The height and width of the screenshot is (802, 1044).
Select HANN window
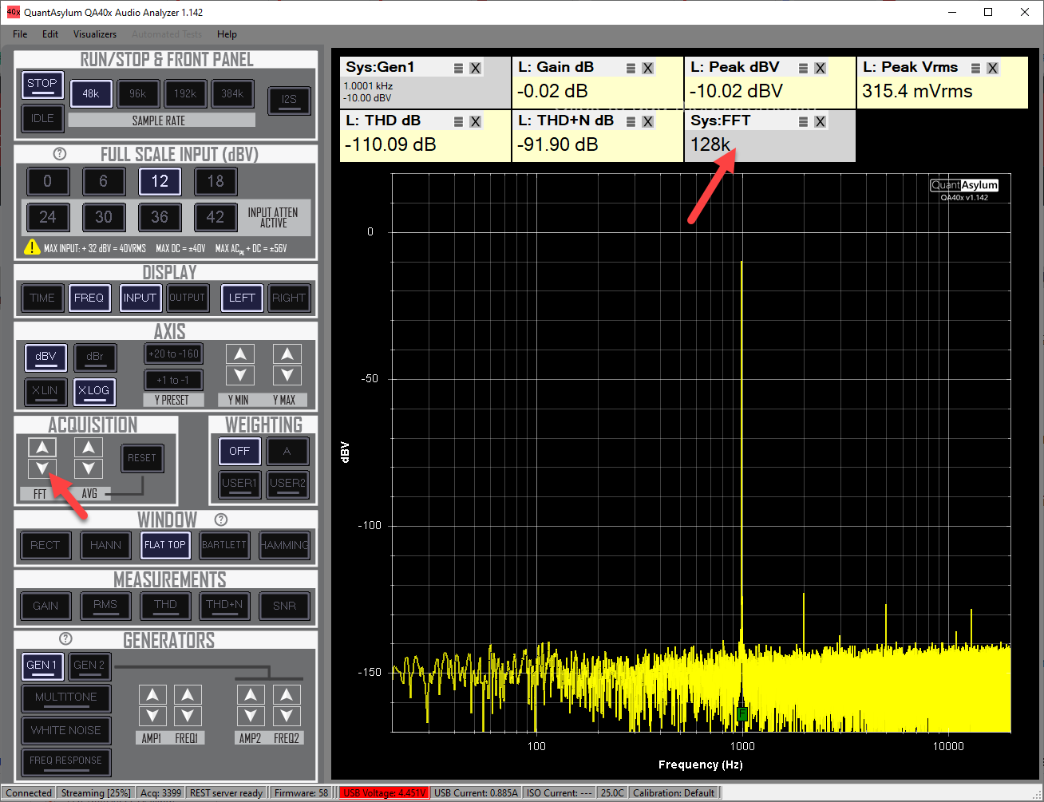105,545
